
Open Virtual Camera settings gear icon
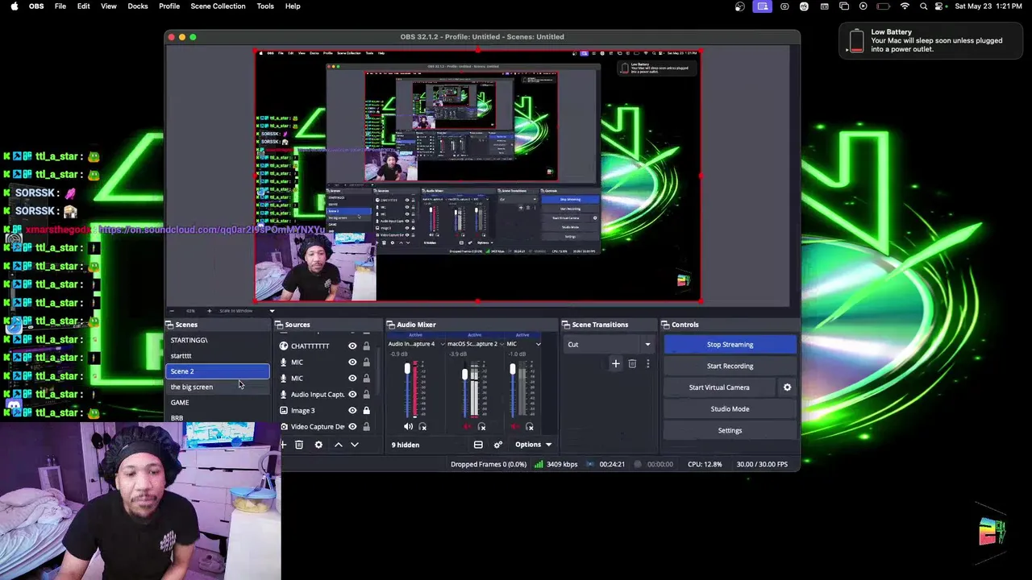787,387
